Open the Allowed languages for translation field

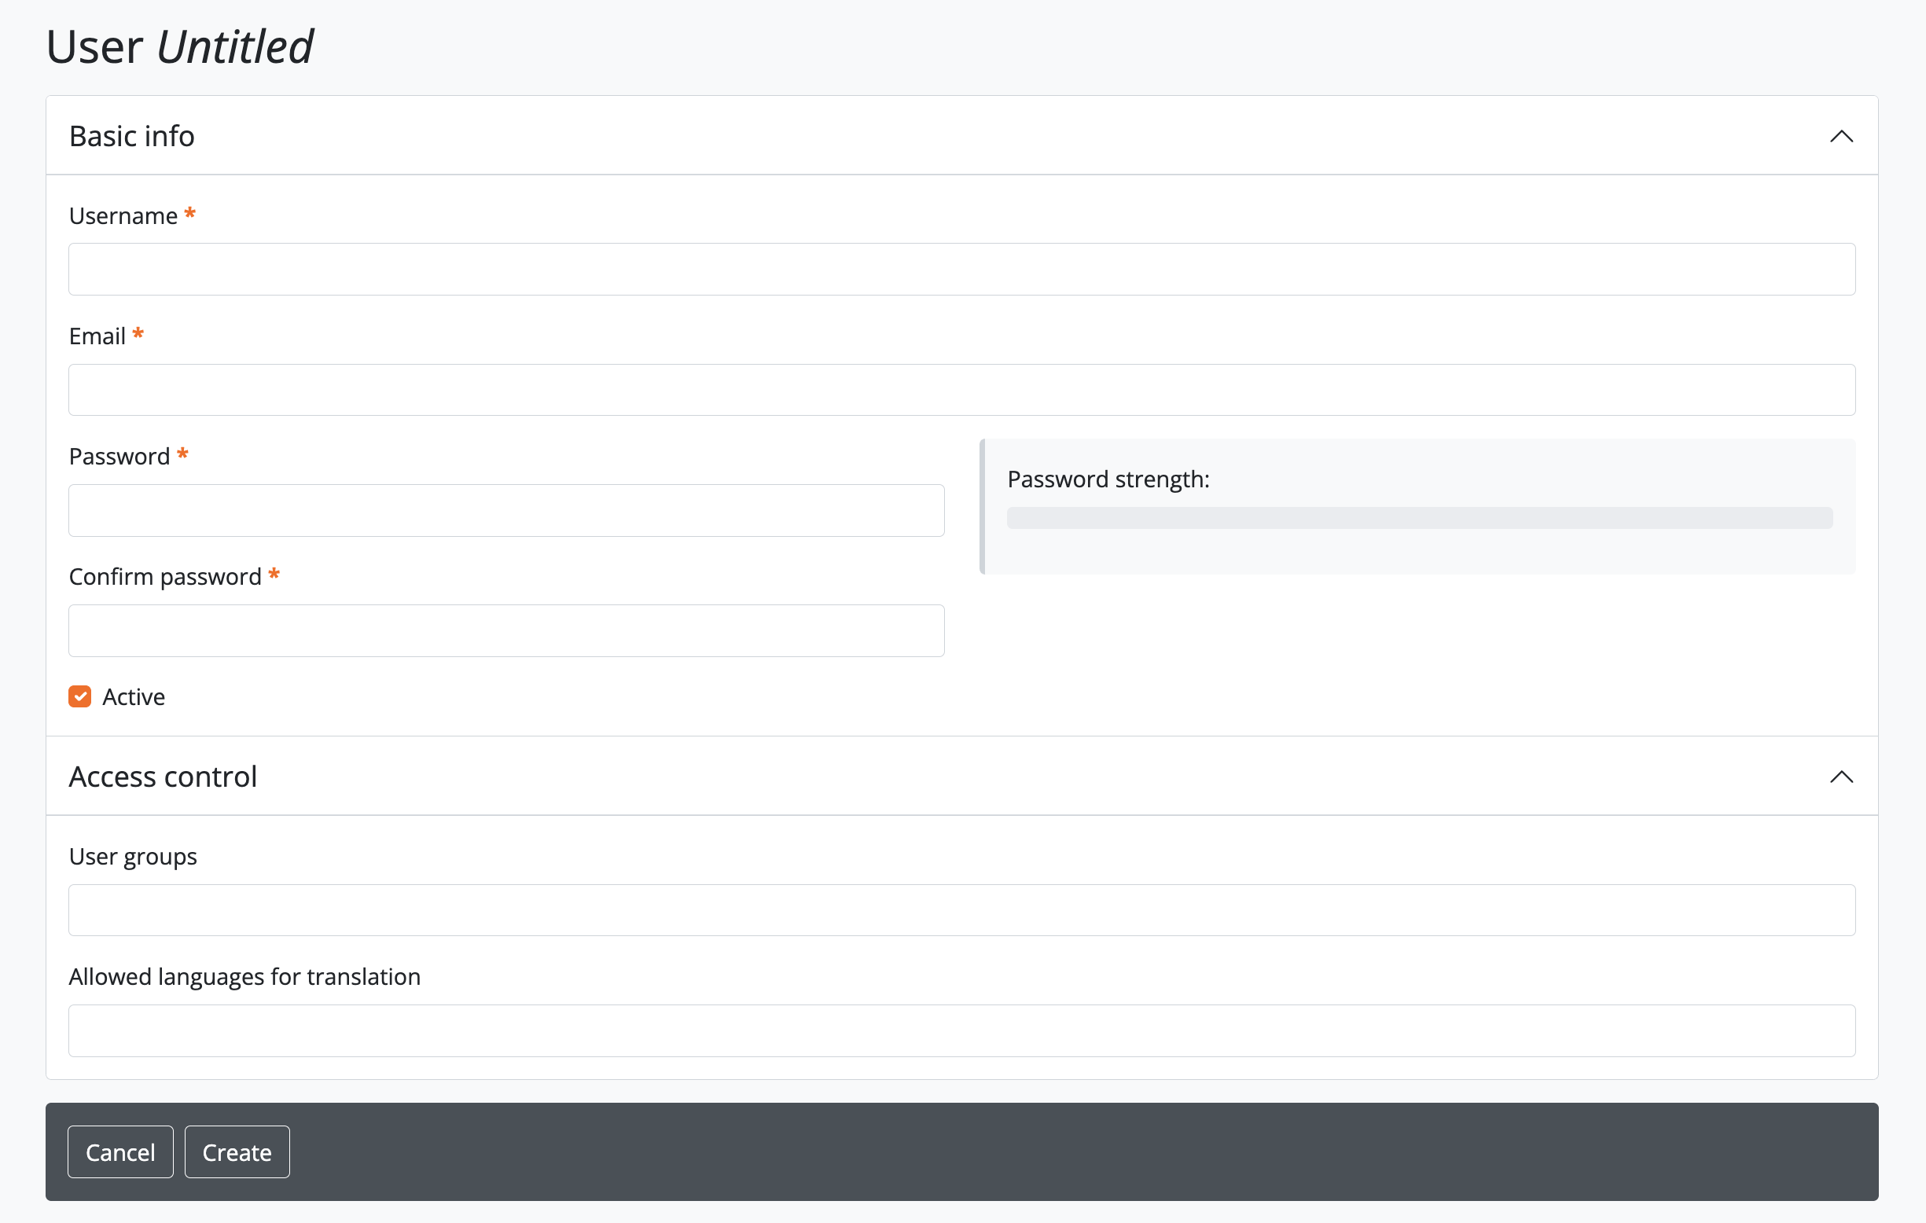(960, 1030)
